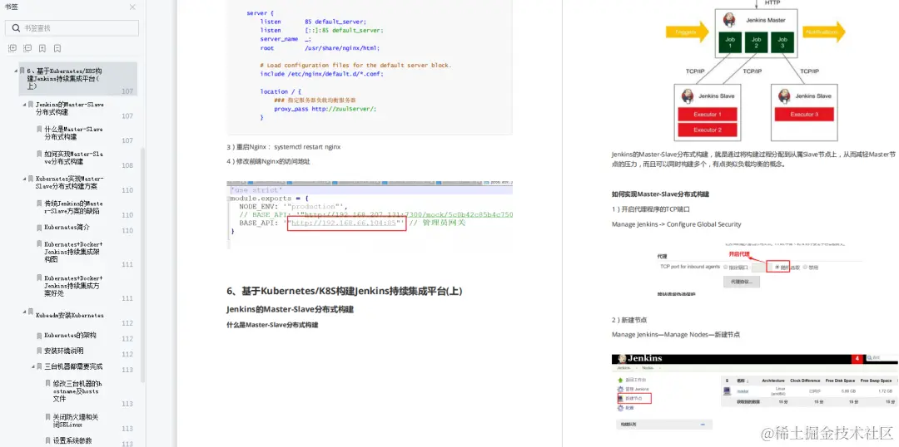Collapse the 三台机器都需要完成 bookmark node
The image size is (899, 447).
[x=33, y=366]
